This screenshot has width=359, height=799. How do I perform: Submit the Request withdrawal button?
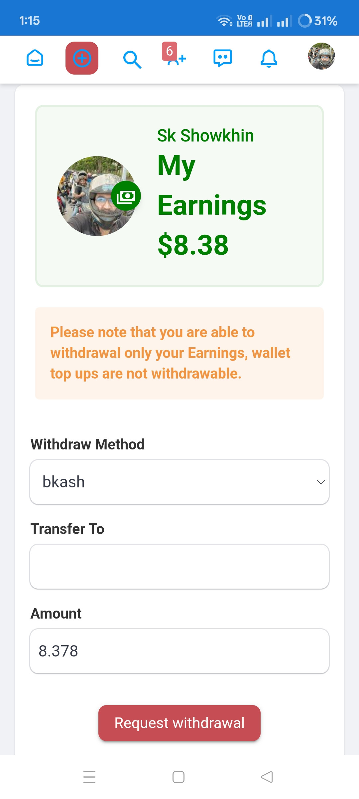tap(179, 723)
